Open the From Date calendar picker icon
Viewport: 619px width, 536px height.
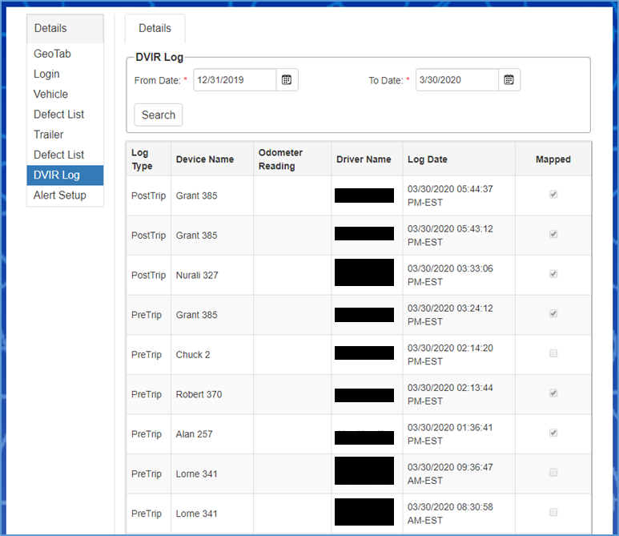pyautogui.click(x=287, y=80)
